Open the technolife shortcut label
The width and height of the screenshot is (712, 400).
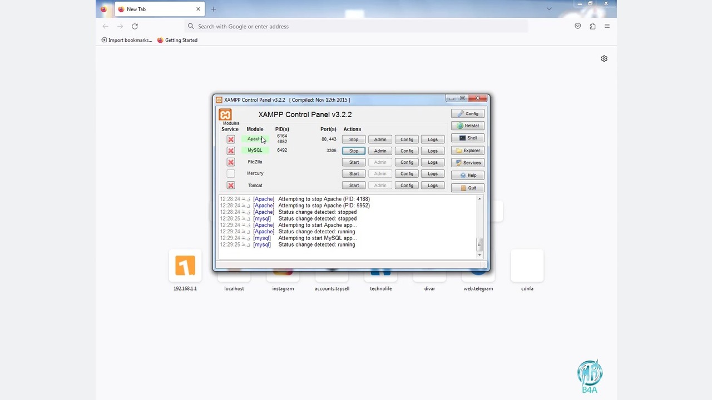(381, 288)
